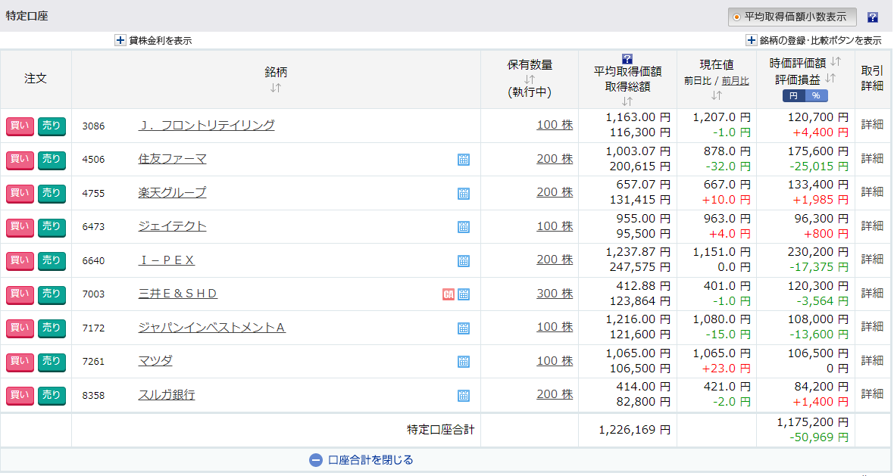The width and height of the screenshot is (894, 476).
Task: Click 売り button for J.フロントリテイリング
Action: coord(52,126)
